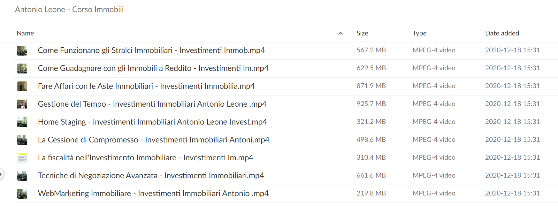This screenshot has height=206, width=558.
Task: Click thumbnail of La fiscalità nell'Investimento video
Action: click(x=22, y=158)
